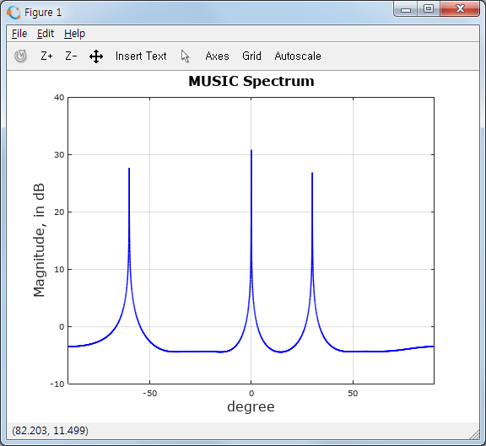This screenshot has height=446, width=486.
Task: Click the rotate tool icon in toolbar
Action: (21, 56)
